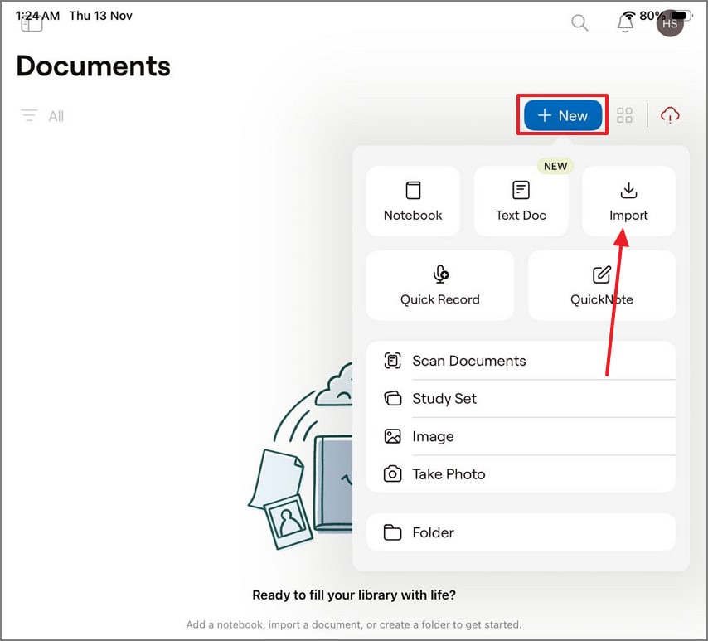Viewport: 708px width, 641px height.
Task: Select the Import option
Action: (x=628, y=201)
